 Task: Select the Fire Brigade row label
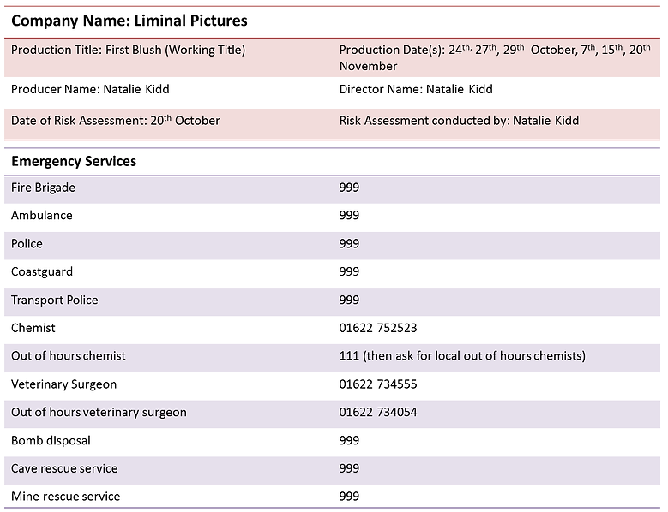[x=43, y=188]
